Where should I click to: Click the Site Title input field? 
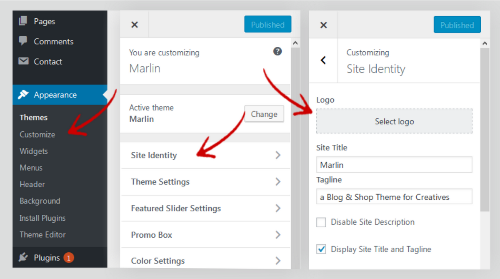click(x=394, y=165)
